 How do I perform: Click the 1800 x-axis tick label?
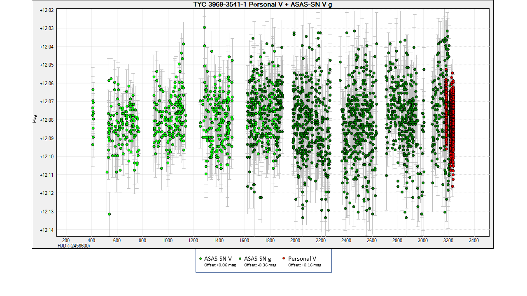pyautogui.click(x=270, y=240)
